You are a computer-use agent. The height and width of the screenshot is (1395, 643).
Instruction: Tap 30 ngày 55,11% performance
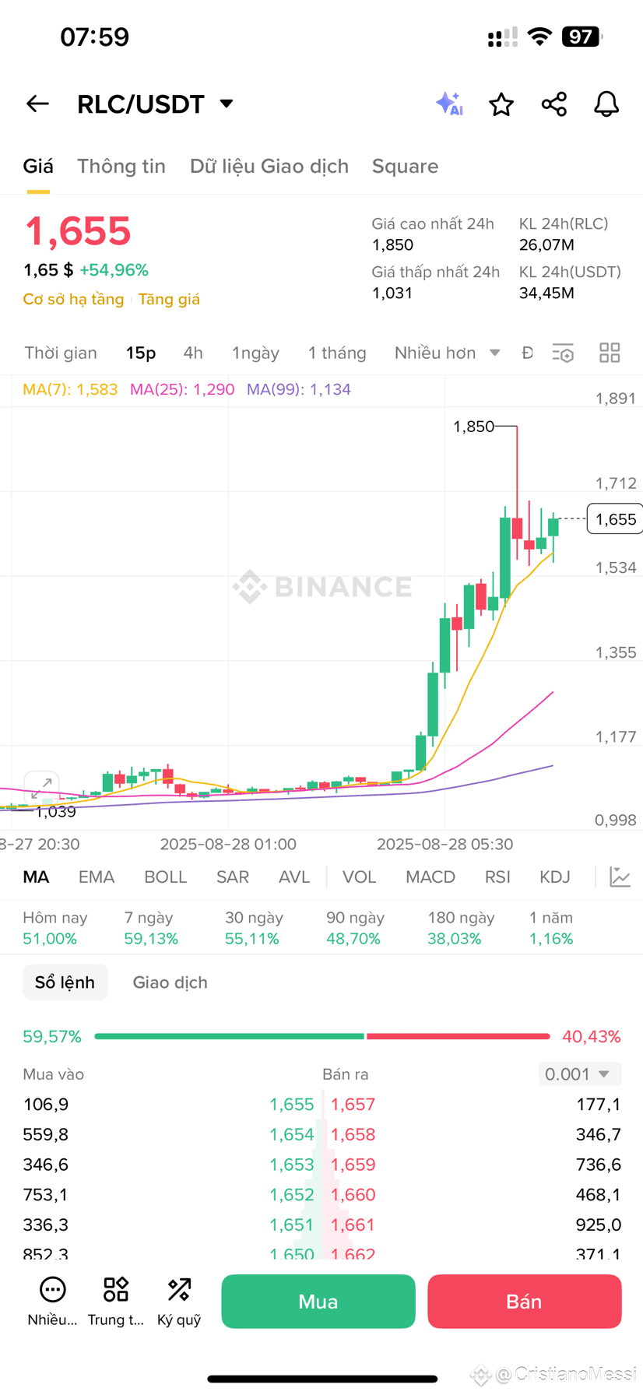(x=252, y=928)
